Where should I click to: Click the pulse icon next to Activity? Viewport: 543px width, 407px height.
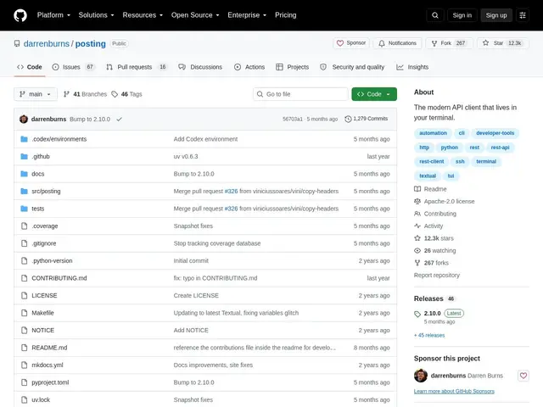417,226
